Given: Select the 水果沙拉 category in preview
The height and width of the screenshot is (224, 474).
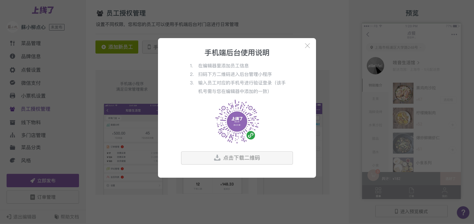Looking at the screenshot, I should pos(375,125).
